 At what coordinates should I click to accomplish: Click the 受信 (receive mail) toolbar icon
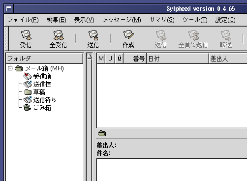pos(26,35)
